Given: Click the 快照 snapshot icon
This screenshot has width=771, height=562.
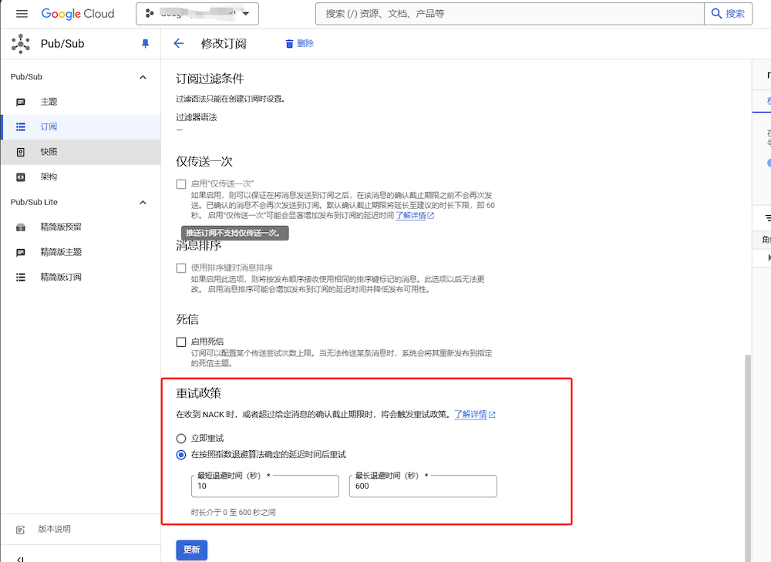Looking at the screenshot, I should click(x=21, y=152).
